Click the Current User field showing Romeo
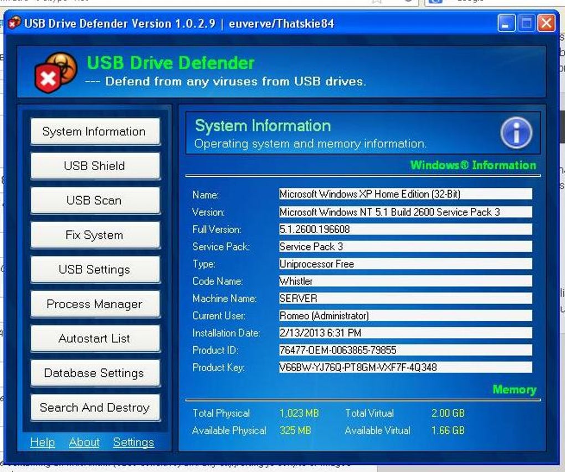565x472 pixels. [405, 316]
